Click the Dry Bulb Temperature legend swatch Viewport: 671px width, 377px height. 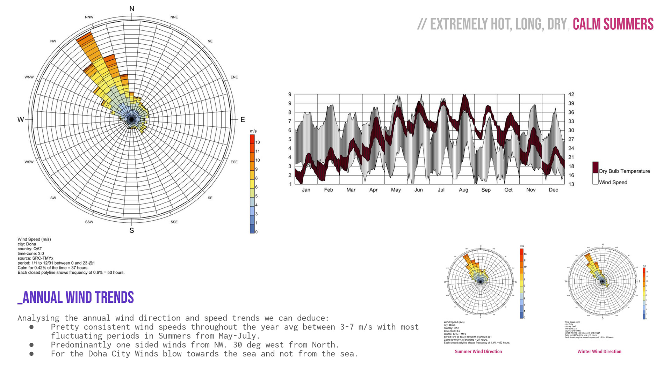coord(595,167)
